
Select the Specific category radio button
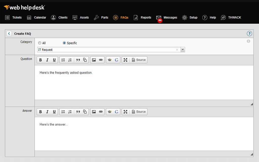(64, 43)
